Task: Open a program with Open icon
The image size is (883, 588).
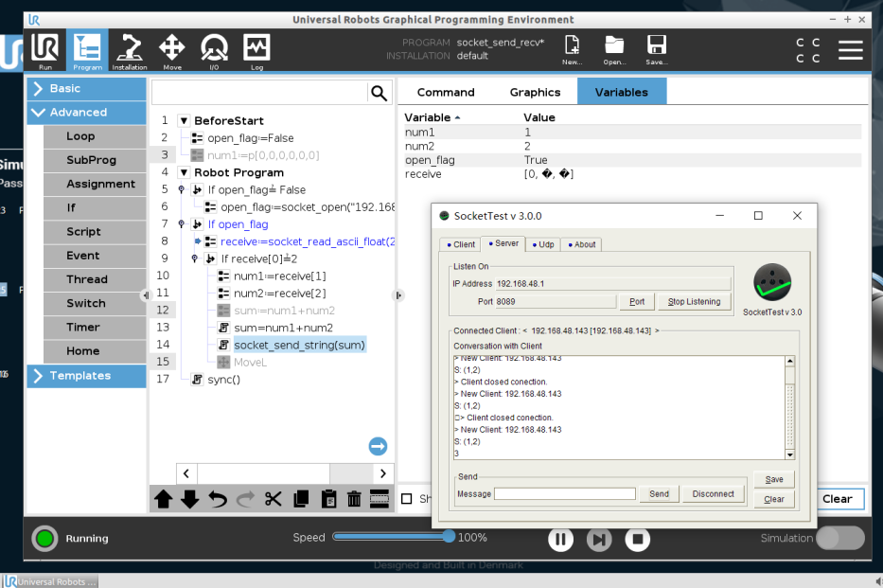Action: (614, 49)
